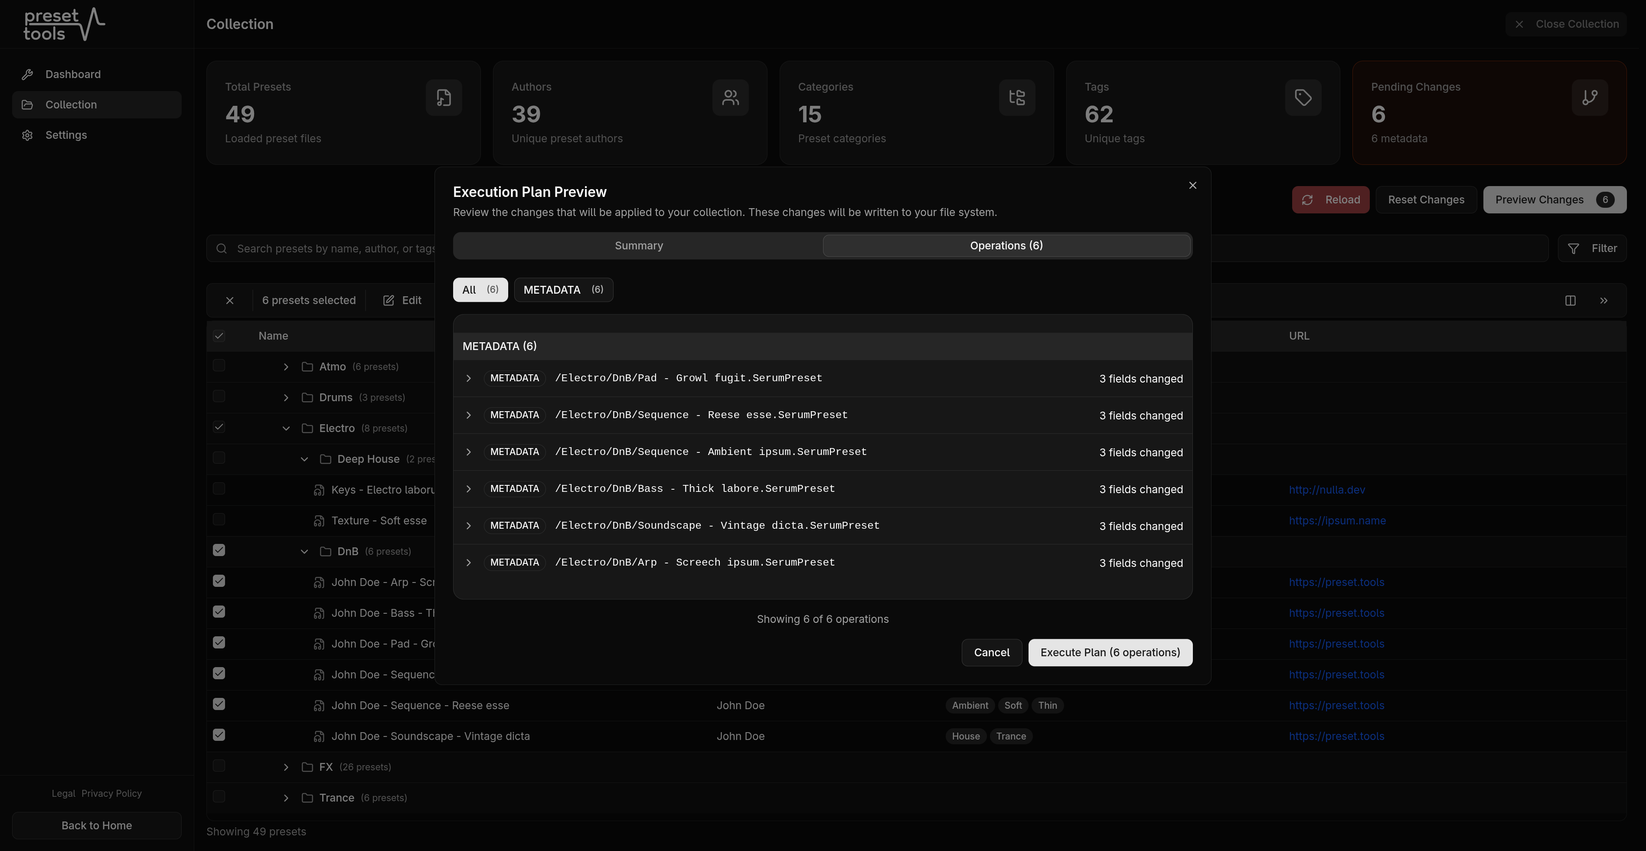The width and height of the screenshot is (1646, 851).
Task: Select the preset tools logo
Action: 63,24
